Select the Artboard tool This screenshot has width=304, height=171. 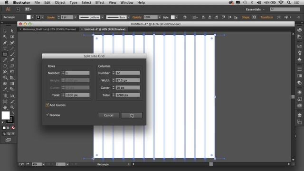click(5, 102)
